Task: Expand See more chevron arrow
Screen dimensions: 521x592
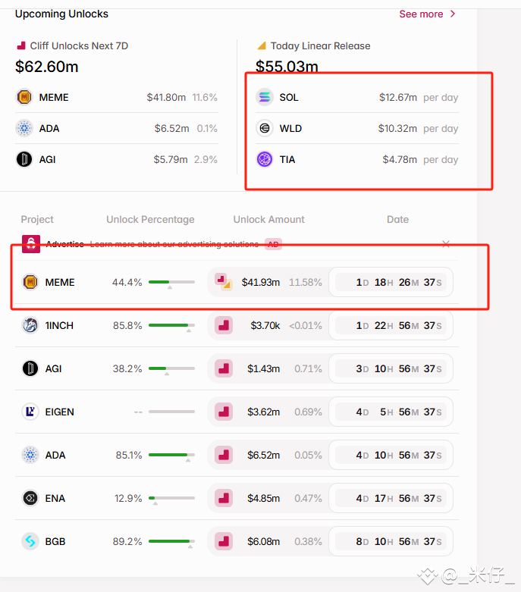Action: point(453,14)
